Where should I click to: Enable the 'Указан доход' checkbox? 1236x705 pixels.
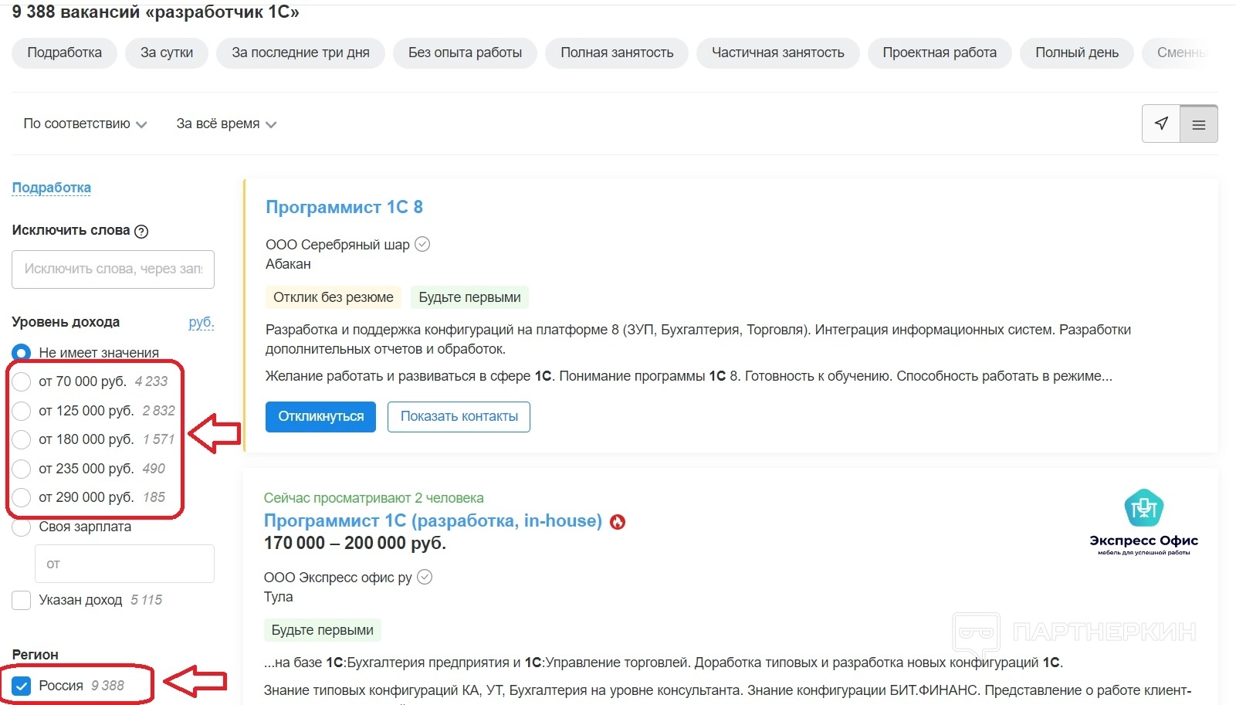coord(22,600)
